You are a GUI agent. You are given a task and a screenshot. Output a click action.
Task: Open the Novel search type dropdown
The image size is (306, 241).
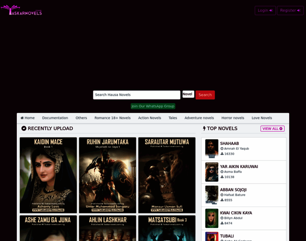(x=188, y=94)
